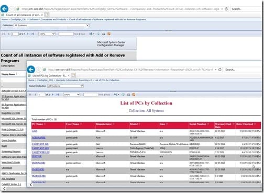Open Chromium link in rear report
Screen dimensions: 264x193
(x=7, y=168)
